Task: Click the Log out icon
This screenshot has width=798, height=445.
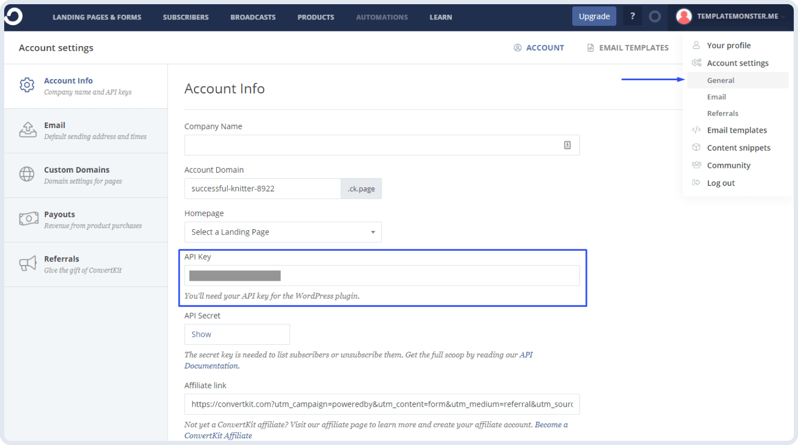Action: click(x=697, y=183)
